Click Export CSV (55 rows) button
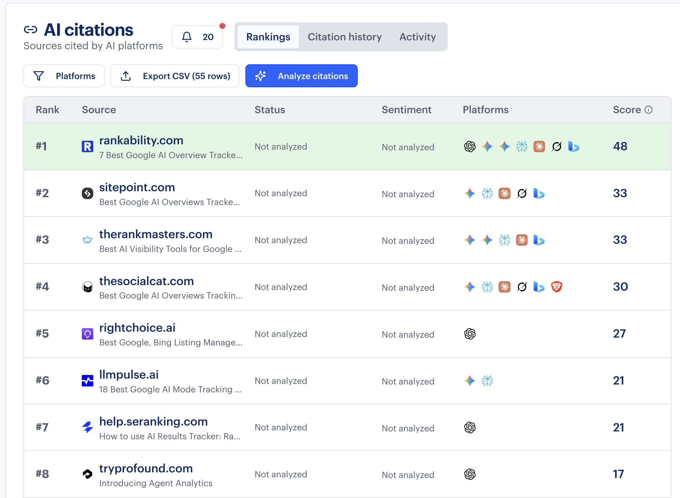680x498 pixels. click(x=175, y=76)
